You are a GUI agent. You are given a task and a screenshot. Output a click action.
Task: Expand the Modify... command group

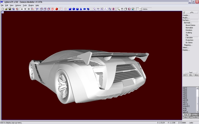pos(186,18)
